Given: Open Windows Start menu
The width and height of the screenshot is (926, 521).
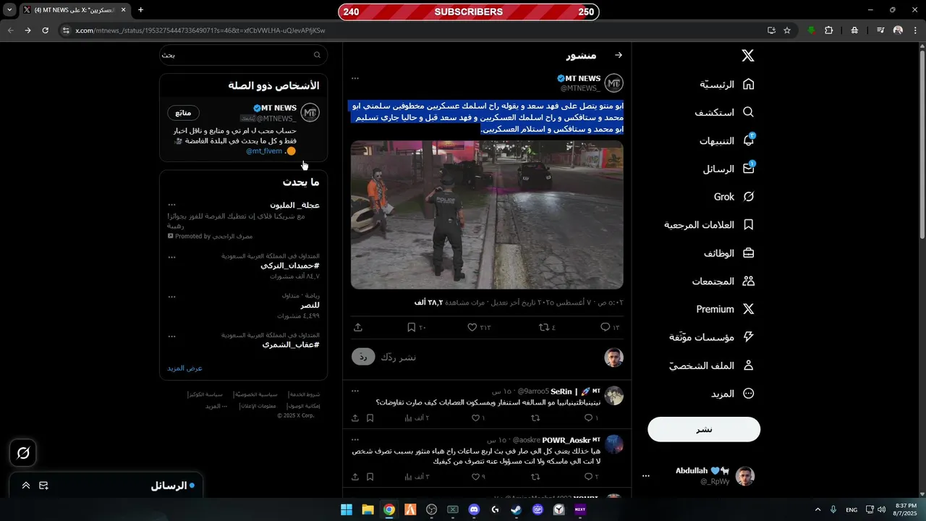Looking at the screenshot, I should [347, 509].
